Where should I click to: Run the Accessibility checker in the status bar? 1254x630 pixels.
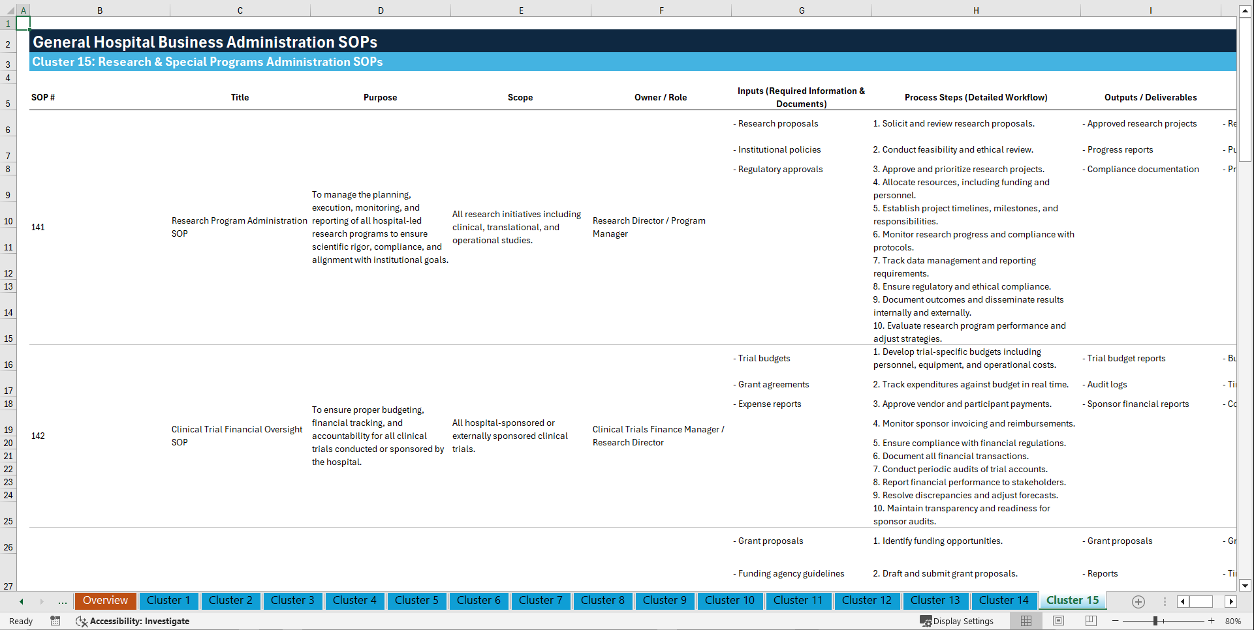point(133,621)
